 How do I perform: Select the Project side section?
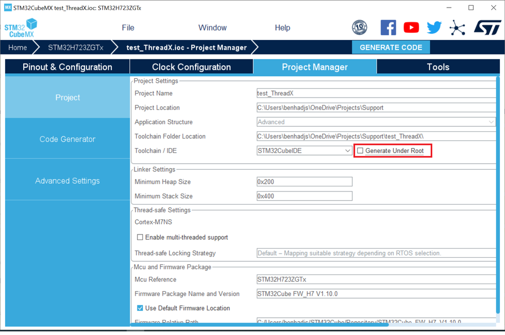tap(67, 98)
